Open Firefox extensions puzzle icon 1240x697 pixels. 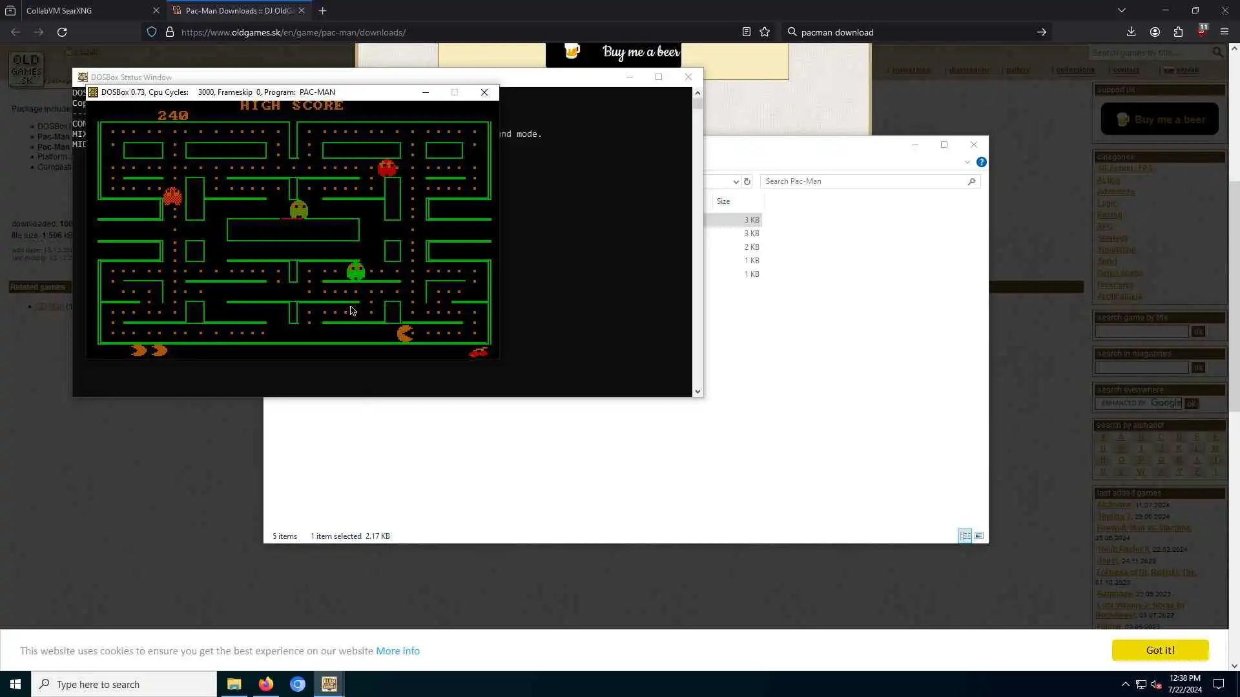pos(1178,32)
